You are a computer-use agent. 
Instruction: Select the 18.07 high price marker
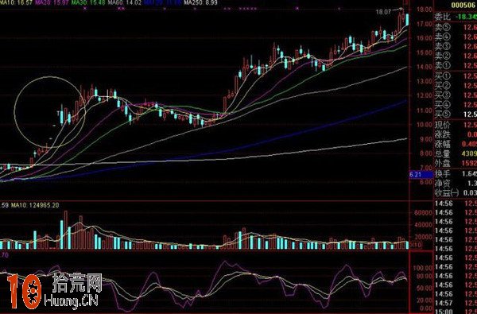pyautogui.click(x=383, y=12)
